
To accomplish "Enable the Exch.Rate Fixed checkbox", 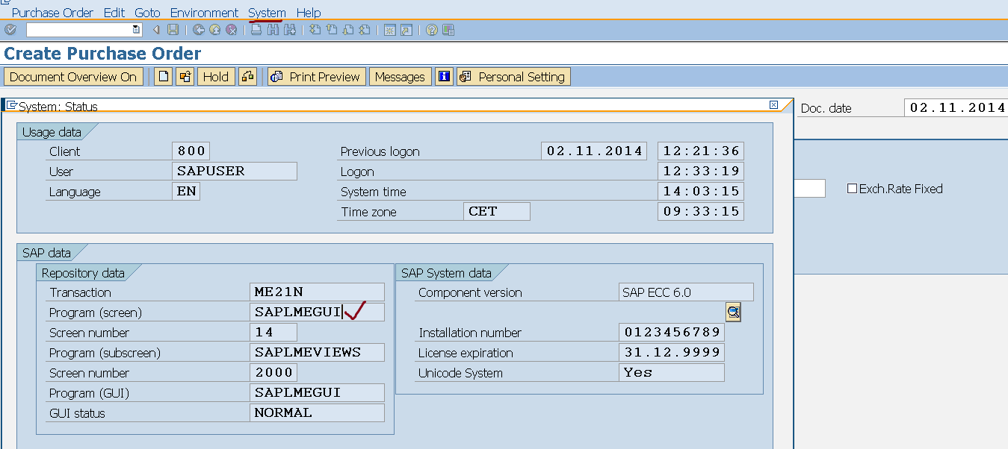I will click(x=852, y=189).
